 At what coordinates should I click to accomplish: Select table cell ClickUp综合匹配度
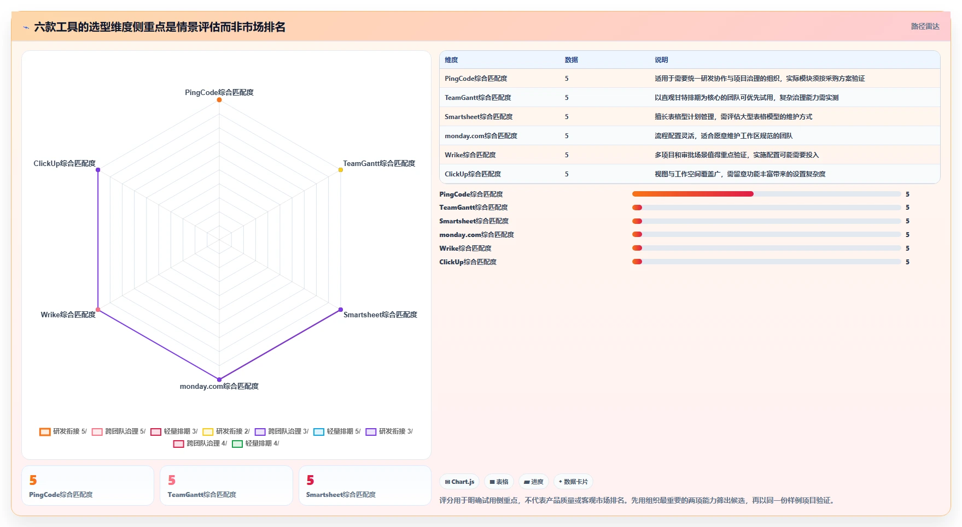tap(473, 174)
